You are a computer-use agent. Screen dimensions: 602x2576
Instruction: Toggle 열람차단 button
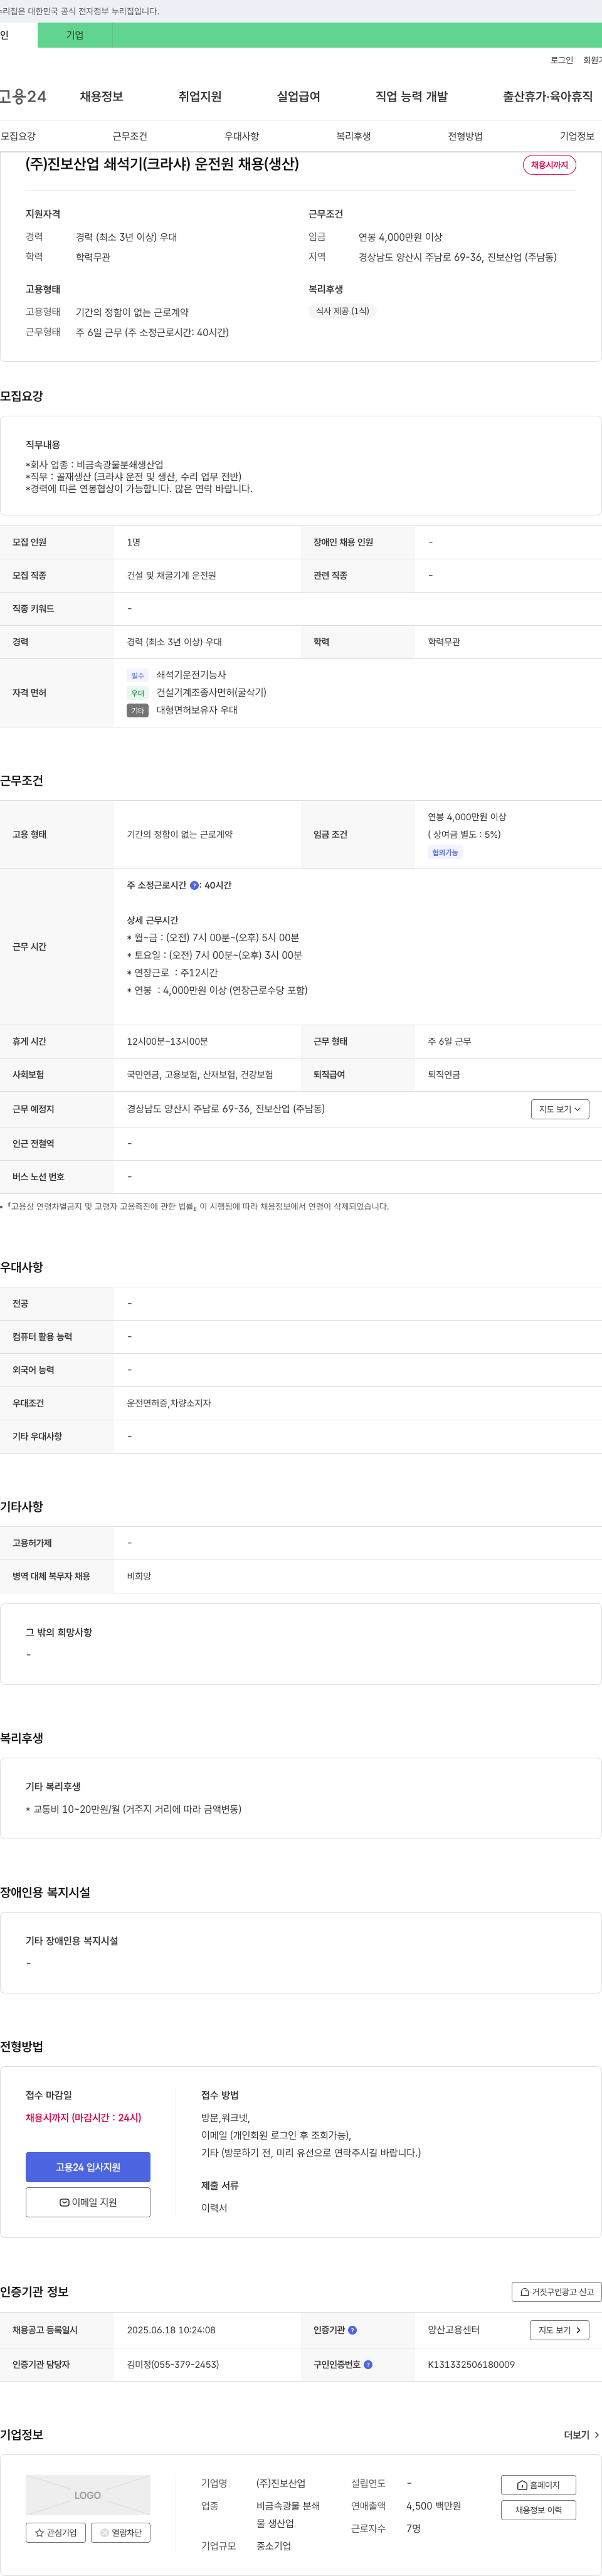point(121,2532)
